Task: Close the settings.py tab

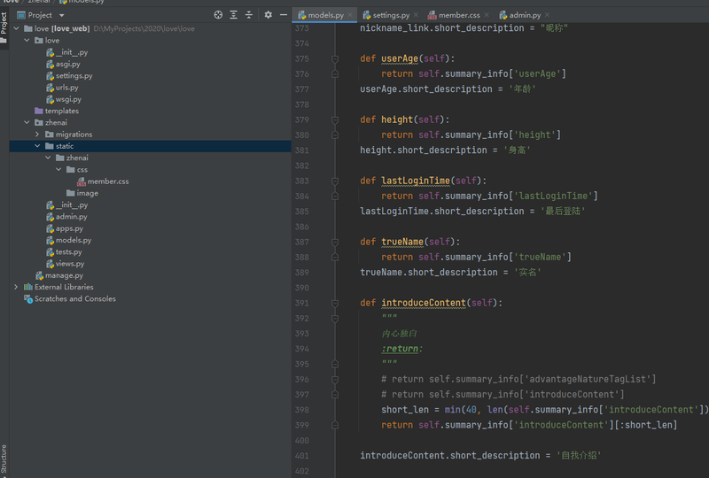Action: [416, 15]
